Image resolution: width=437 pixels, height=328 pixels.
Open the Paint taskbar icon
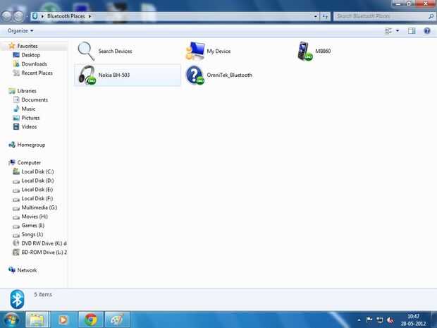(117, 320)
